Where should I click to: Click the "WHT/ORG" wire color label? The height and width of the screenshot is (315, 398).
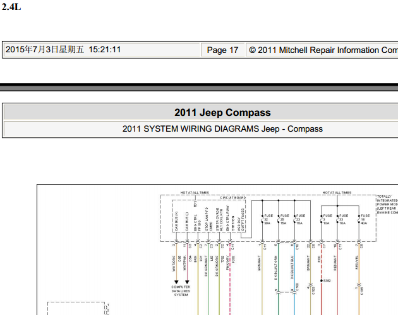pos(174,263)
